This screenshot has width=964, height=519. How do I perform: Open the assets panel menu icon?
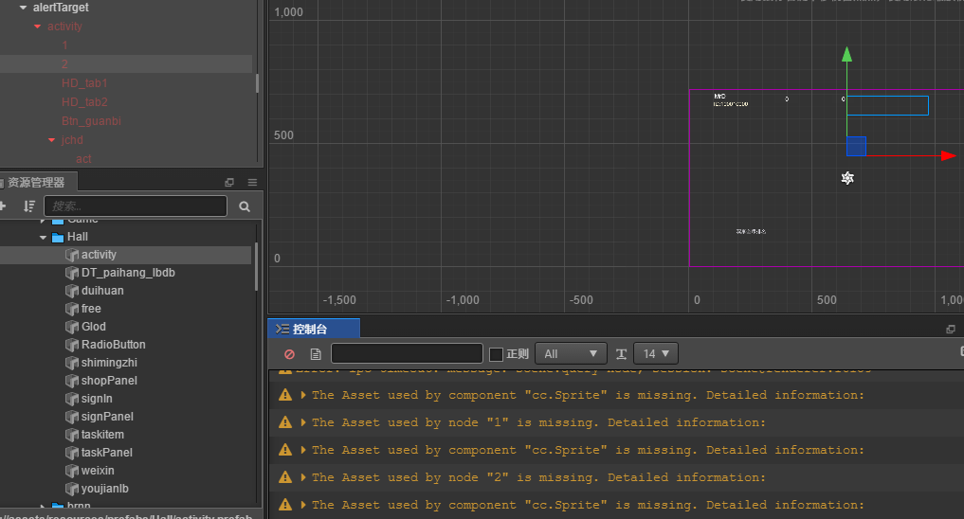click(x=252, y=183)
